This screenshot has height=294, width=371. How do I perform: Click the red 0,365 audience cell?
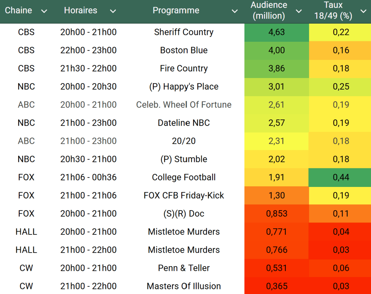point(276,286)
